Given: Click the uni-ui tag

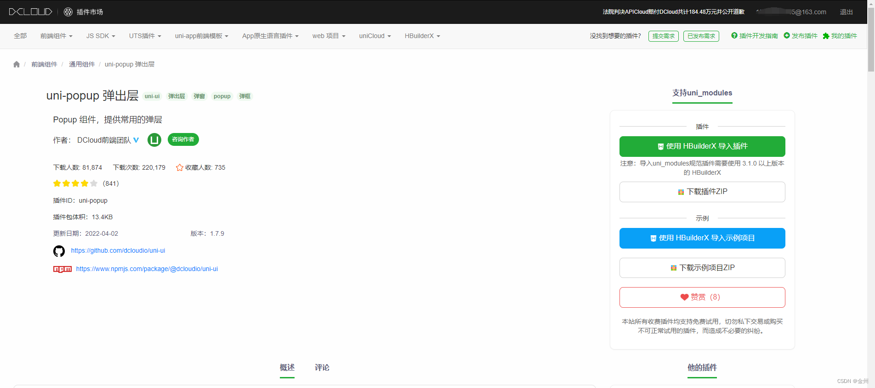Looking at the screenshot, I should (152, 96).
